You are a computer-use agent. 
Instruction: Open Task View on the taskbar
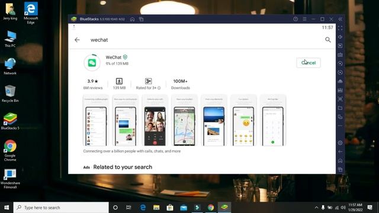point(129,208)
